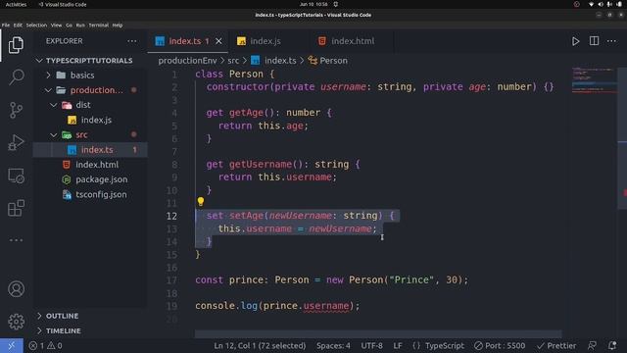Switch to the index.html tab
This screenshot has width=627, height=353.
pos(352,41)
